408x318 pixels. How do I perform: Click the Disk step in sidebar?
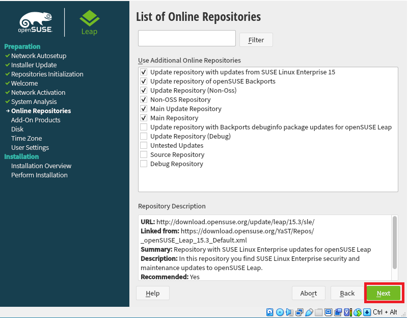[x=17, y=129]
